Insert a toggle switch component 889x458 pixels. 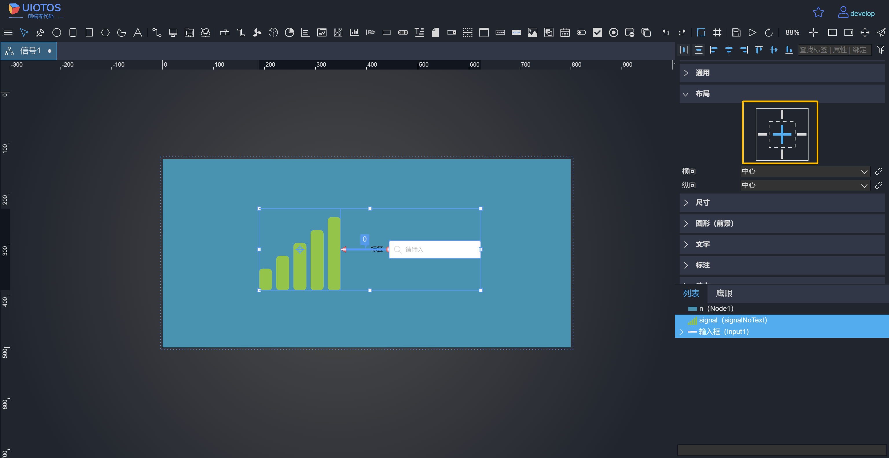tap(581, 32)
